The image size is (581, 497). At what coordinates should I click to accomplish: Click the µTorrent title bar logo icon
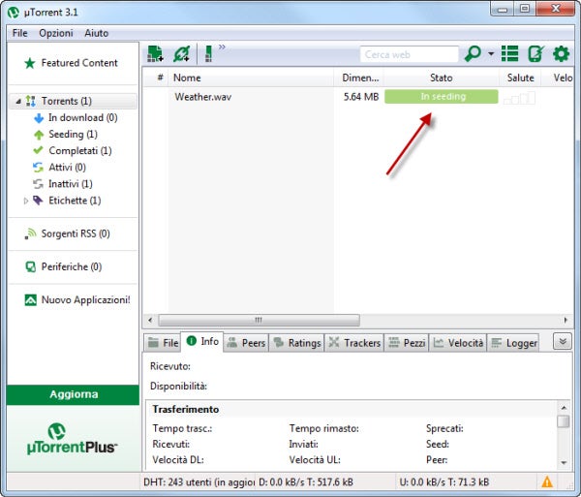pos(14,13)
